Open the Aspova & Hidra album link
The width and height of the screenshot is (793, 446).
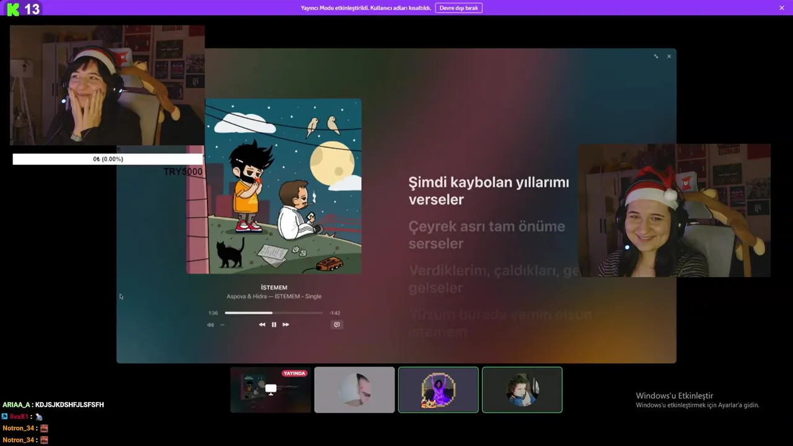tap(274, 296)
